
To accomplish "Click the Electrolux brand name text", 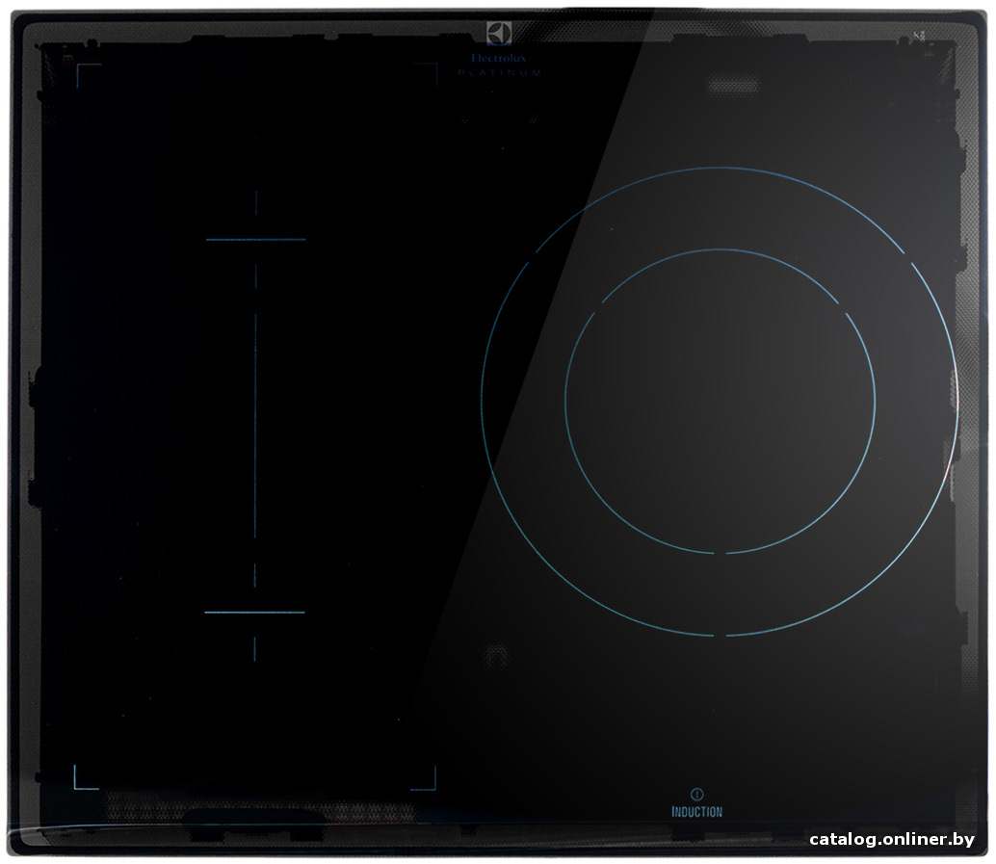I will coord(499,58).
